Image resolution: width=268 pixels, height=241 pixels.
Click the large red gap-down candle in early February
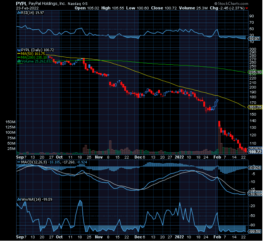tap(219, 124)
